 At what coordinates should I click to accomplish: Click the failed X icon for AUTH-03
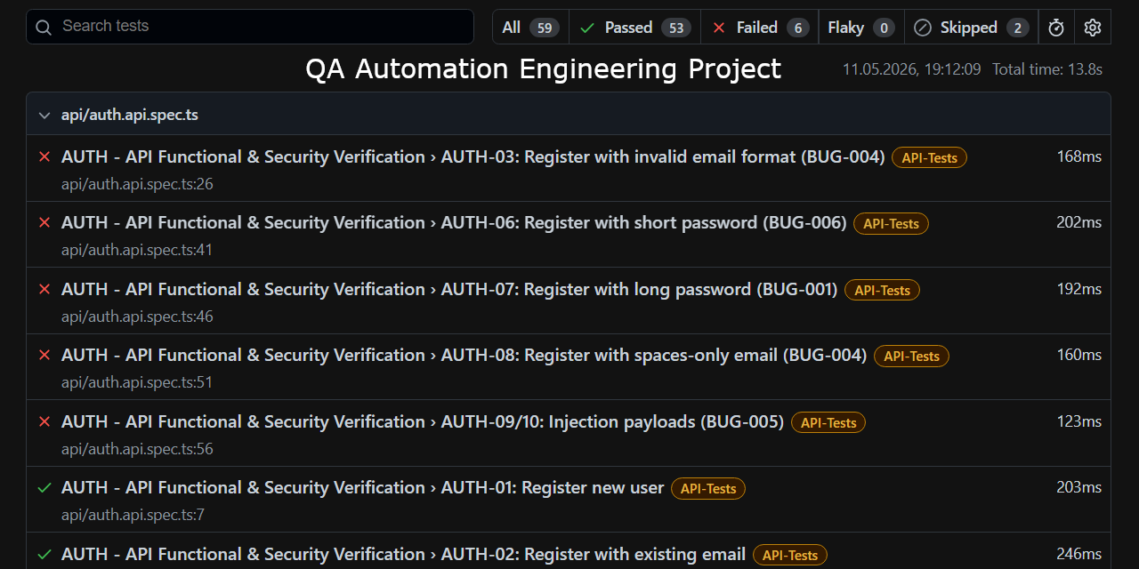point(44,157)
